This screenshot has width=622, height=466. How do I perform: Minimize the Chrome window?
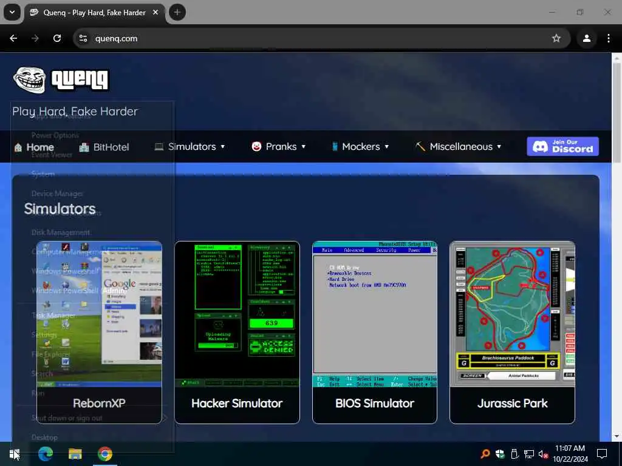[x=552, y=12]
